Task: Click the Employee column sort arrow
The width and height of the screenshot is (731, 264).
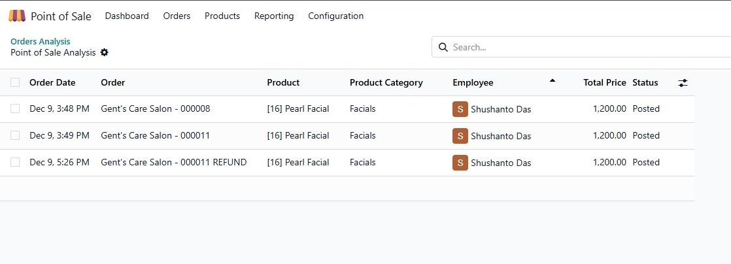Action: tap(552, 81)
